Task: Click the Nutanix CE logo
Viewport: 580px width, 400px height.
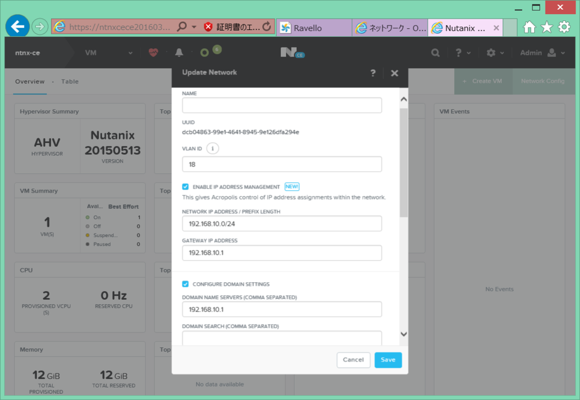Action: pyautogui.click(x=292, y=53)
